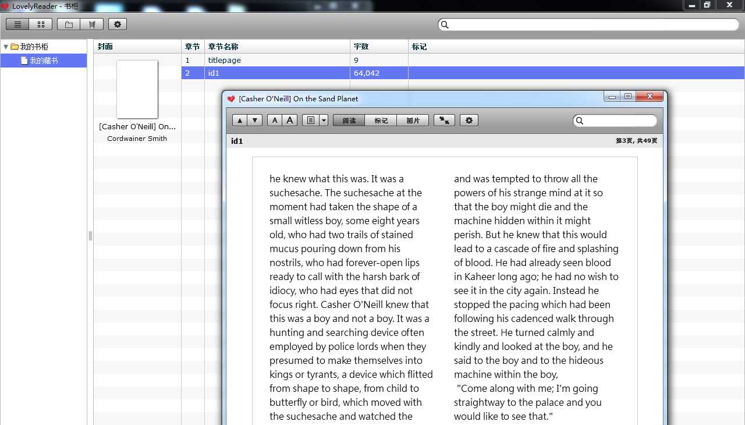Switch to 阅读 tab in reader

(x=349, y=121)
